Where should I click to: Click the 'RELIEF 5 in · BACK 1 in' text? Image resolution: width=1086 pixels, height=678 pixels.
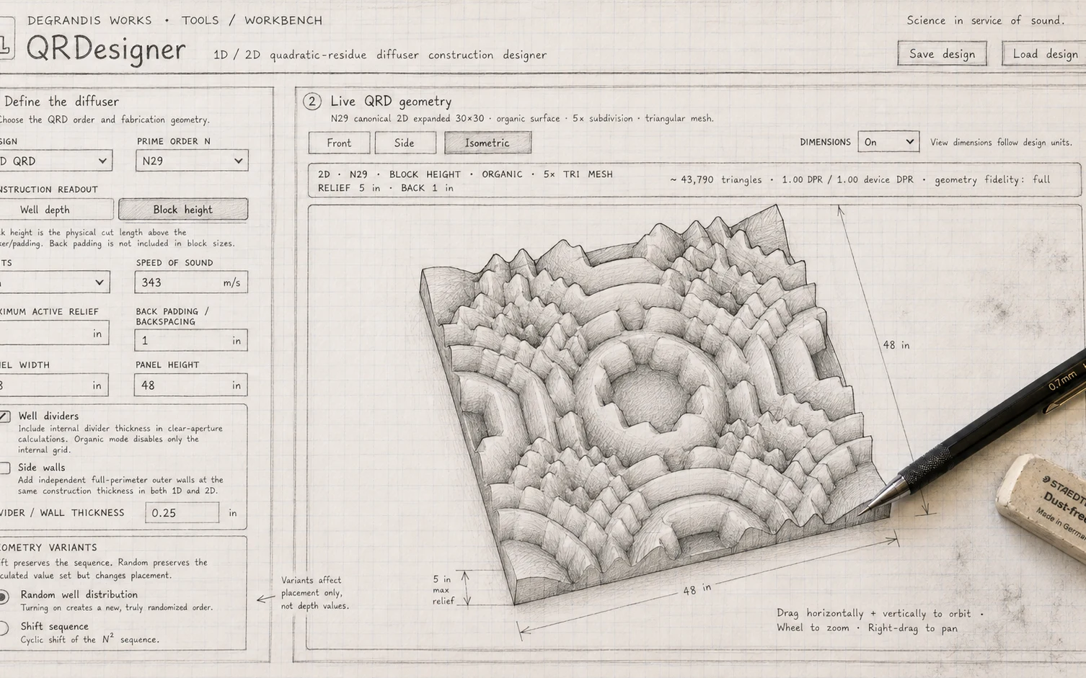[386, 188]
